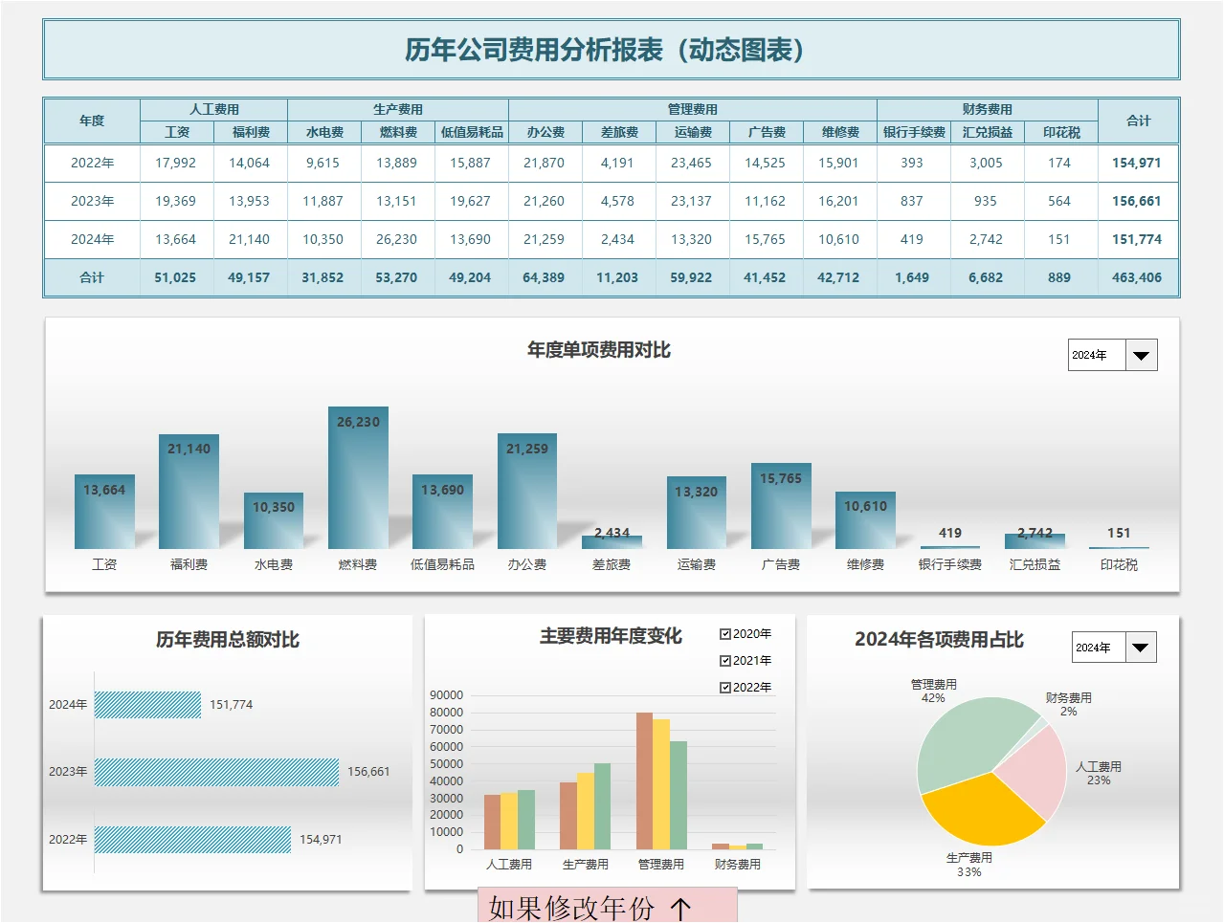Click the 年度 header cell in the table
The image size is (1224, 923).
91,121
